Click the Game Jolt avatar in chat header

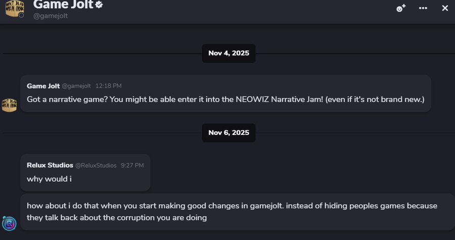click(13, 8)
